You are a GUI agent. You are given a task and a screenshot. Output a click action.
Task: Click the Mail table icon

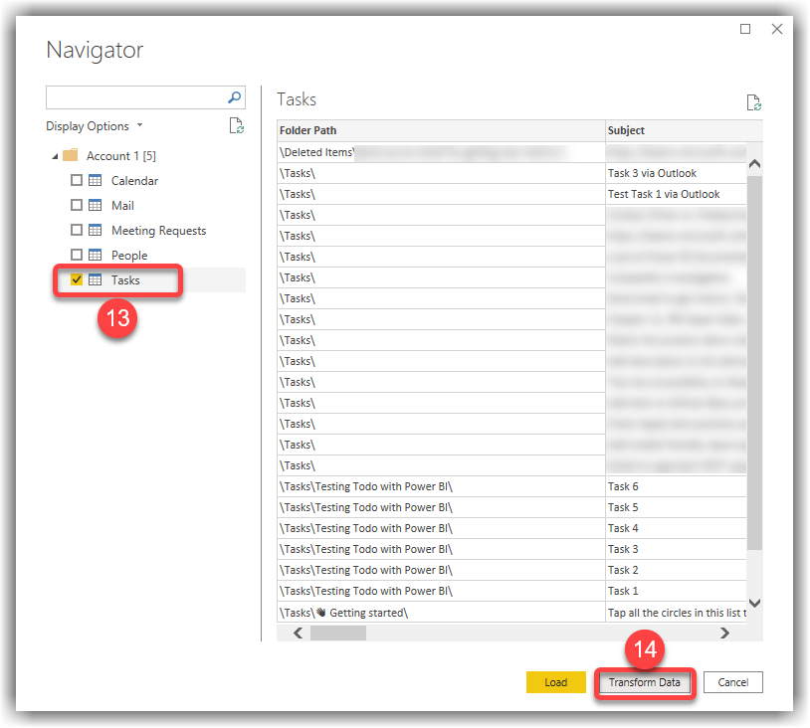coord(96,205)
